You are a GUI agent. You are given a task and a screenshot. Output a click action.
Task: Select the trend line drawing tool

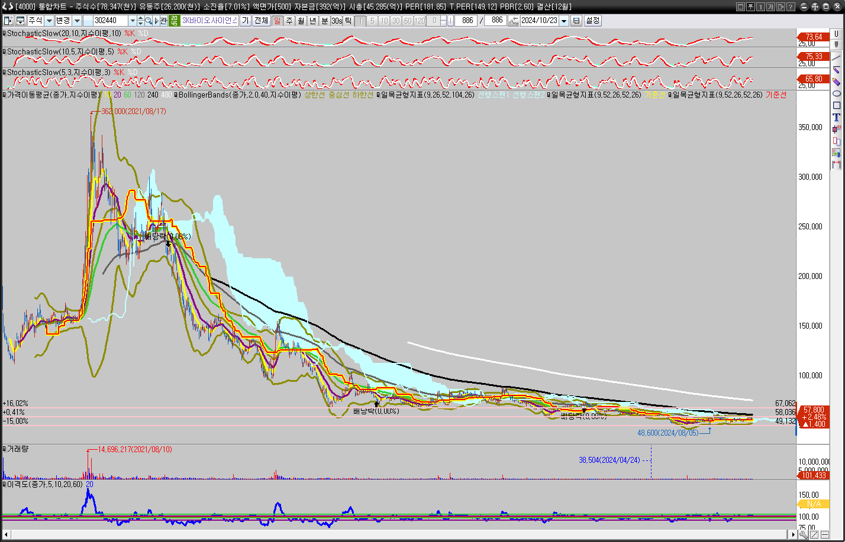[836, 58]
